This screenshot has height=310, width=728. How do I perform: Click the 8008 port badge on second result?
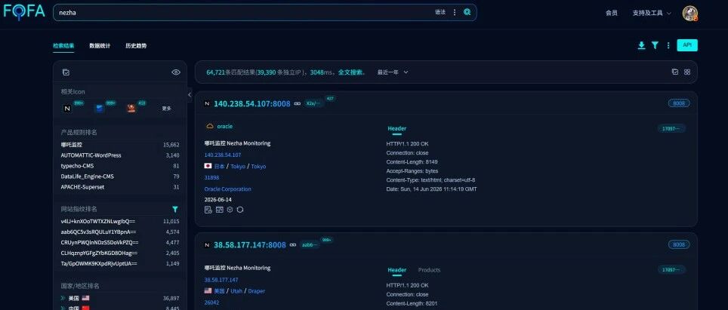coord(679,244)
